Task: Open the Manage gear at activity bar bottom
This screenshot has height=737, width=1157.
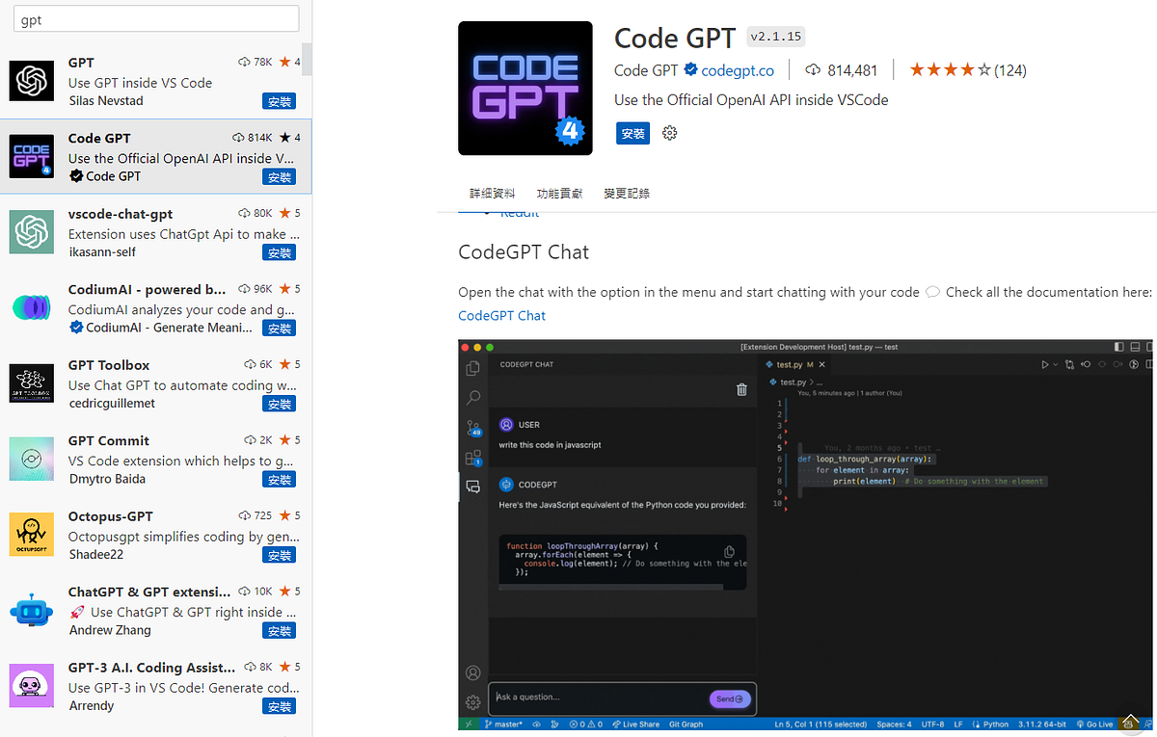Action: (x=472, y=702)
